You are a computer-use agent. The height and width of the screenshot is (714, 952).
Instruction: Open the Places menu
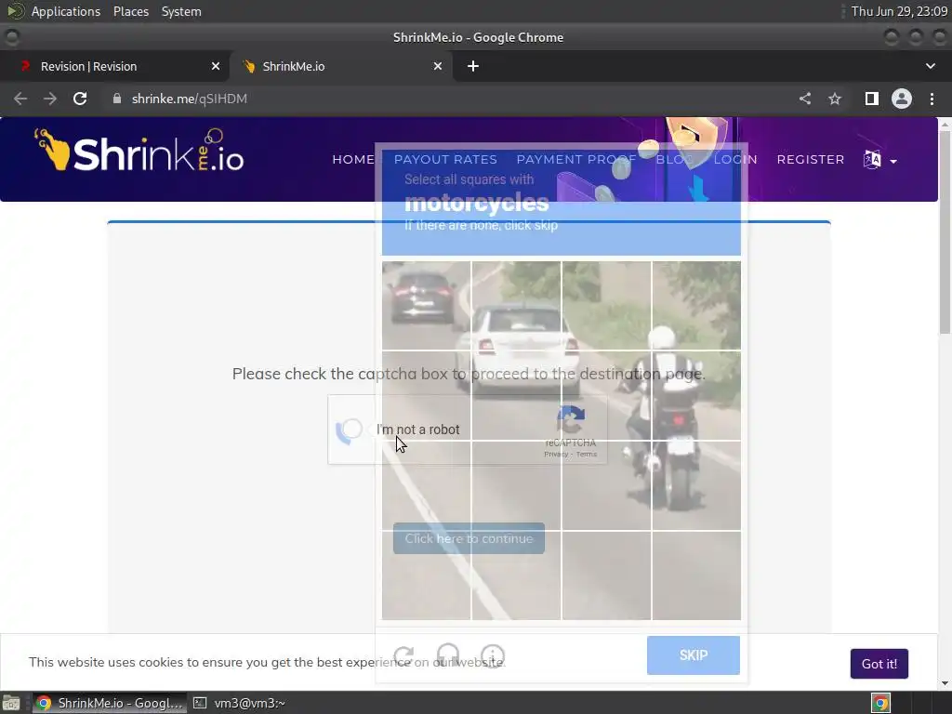pos(131,11)
